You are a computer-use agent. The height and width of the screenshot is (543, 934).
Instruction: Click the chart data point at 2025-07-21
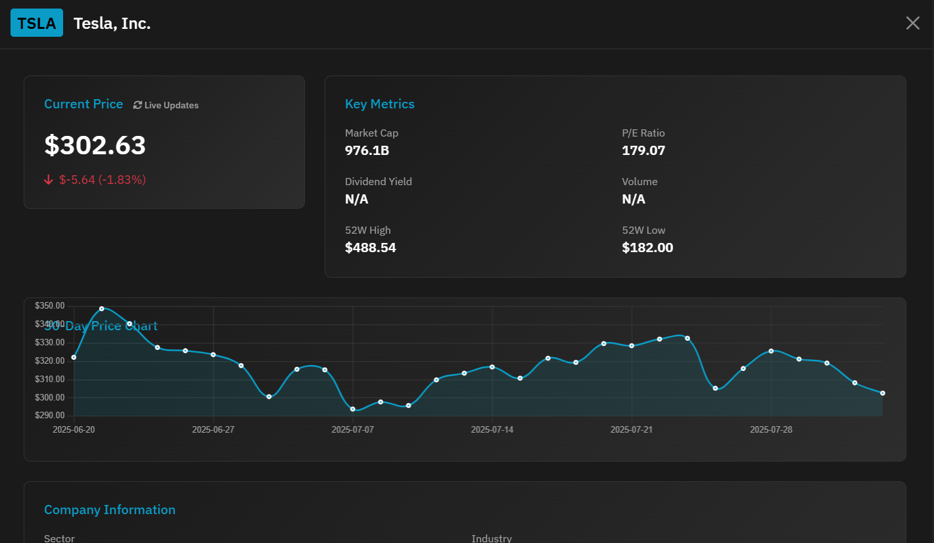[632, 345]
